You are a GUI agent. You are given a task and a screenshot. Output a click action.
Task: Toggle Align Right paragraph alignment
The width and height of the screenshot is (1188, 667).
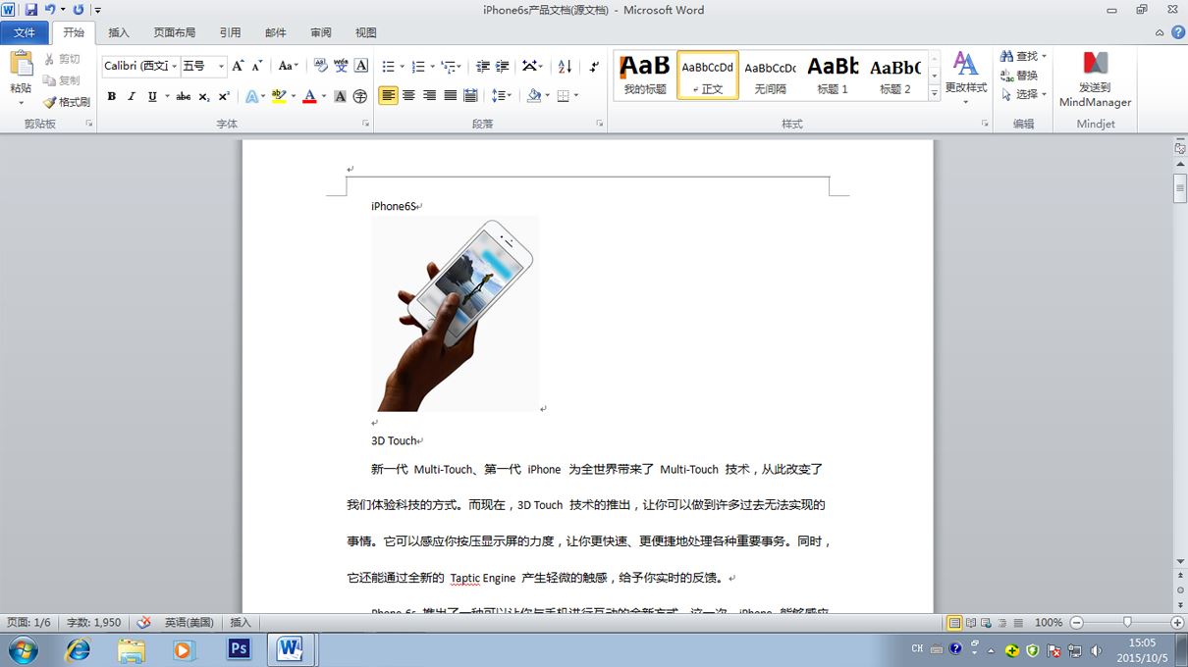click(429, 95)
